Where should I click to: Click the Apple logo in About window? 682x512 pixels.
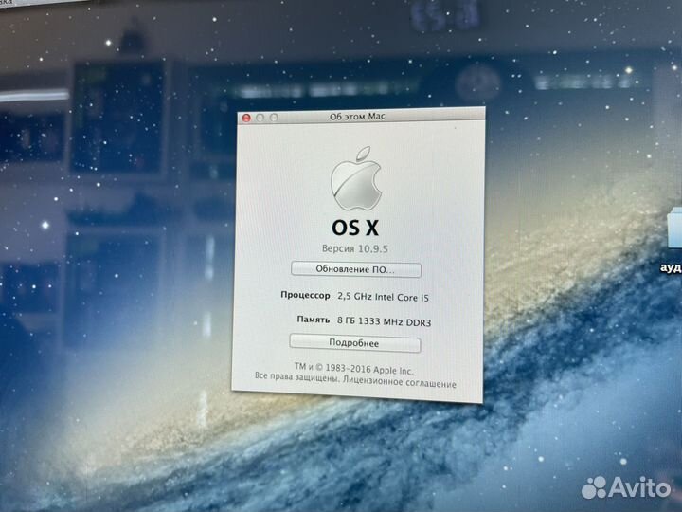(356, 179)
